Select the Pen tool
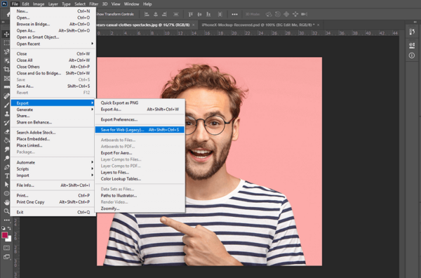421x278 pixels. [6, 167]
